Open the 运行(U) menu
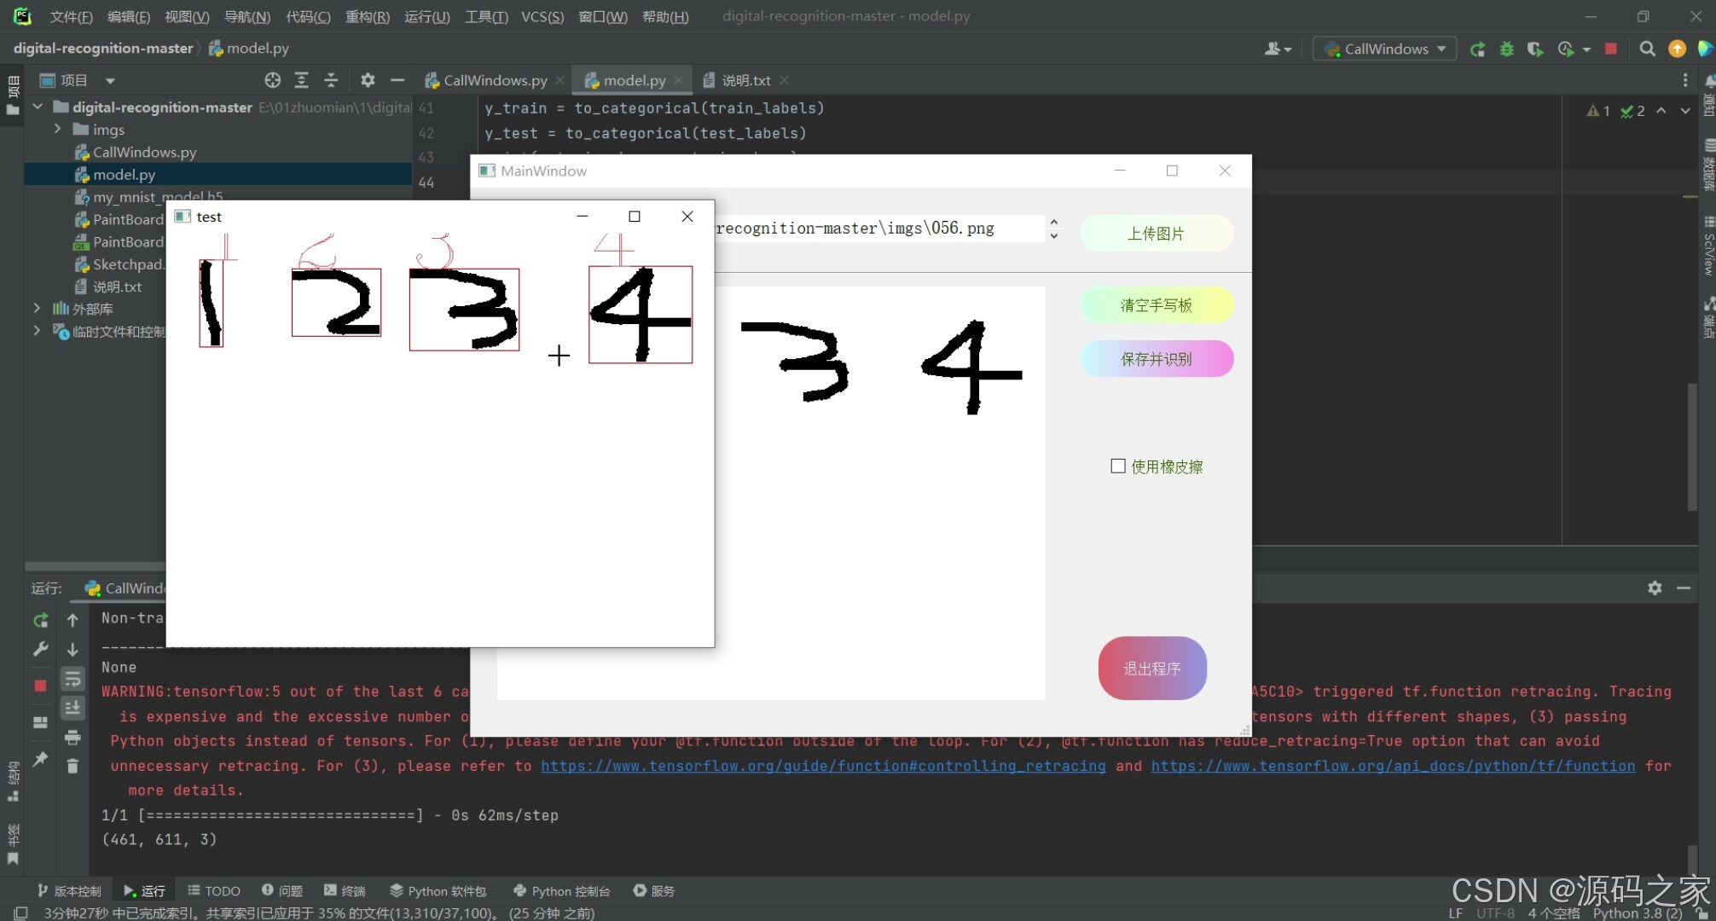 point(426,16)
